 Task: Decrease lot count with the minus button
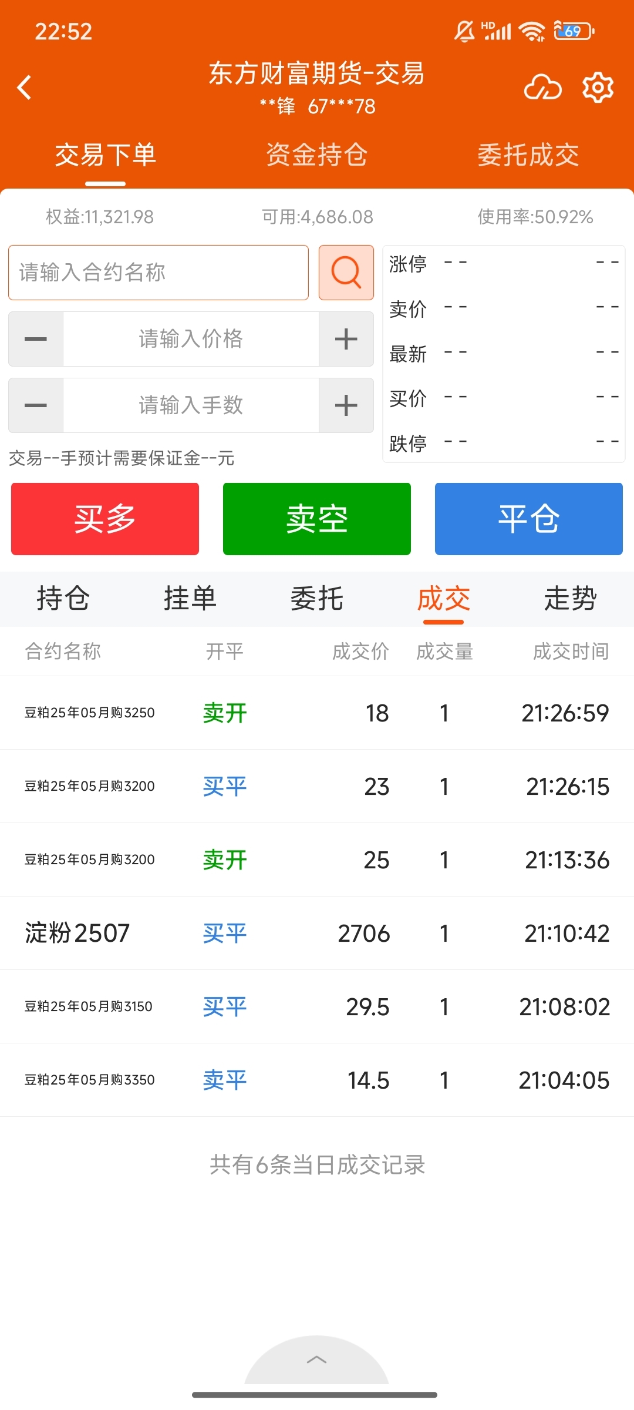[x=36, y=405]
